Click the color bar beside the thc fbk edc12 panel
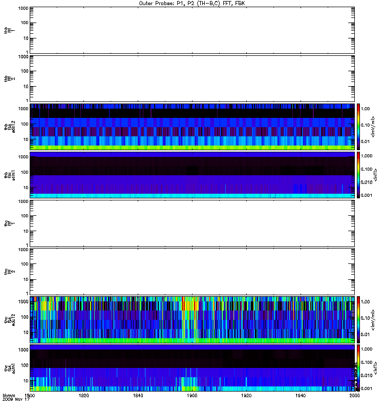The height and width of the screenshot is (410, 384). tap(358, 320)
